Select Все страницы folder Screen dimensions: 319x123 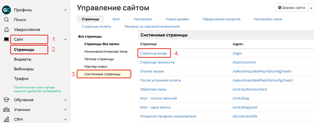pos(90,37)
